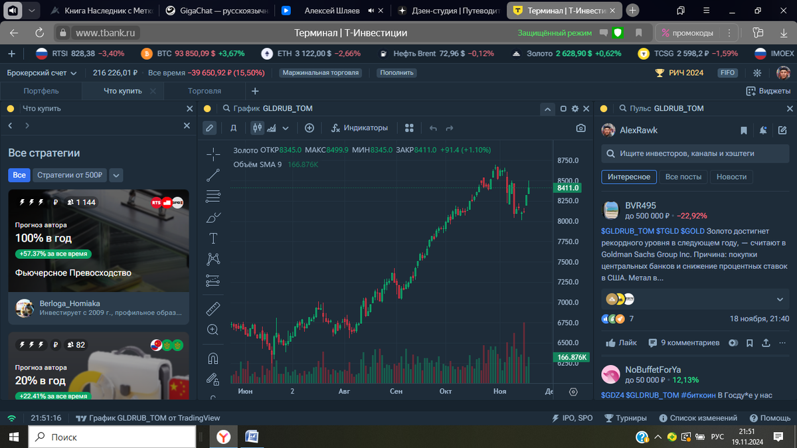Select 'Стратегии от 500₽' filter
Image resolution: width=797 pixels, height=448 pixels.
pyautogui.click(x=69, y=175)
